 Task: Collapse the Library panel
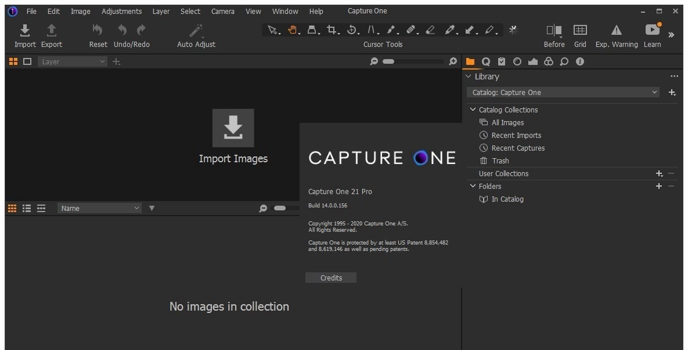[468, 76]
